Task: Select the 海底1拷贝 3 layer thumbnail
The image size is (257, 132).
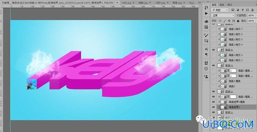Action: tap(223, 55)
